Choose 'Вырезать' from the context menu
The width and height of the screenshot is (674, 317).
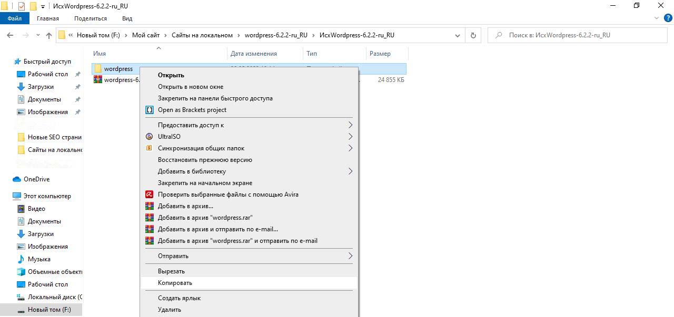171,271
